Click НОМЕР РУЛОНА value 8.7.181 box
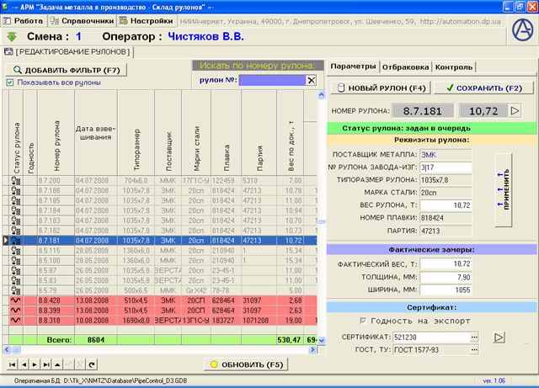The width and height of the screenshot is (539, 388). tap(423, 111)
